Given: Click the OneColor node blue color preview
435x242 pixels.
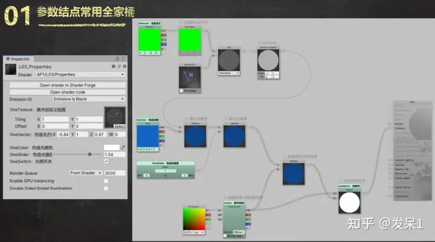Looking at the screenshot, I should point(147,136).
